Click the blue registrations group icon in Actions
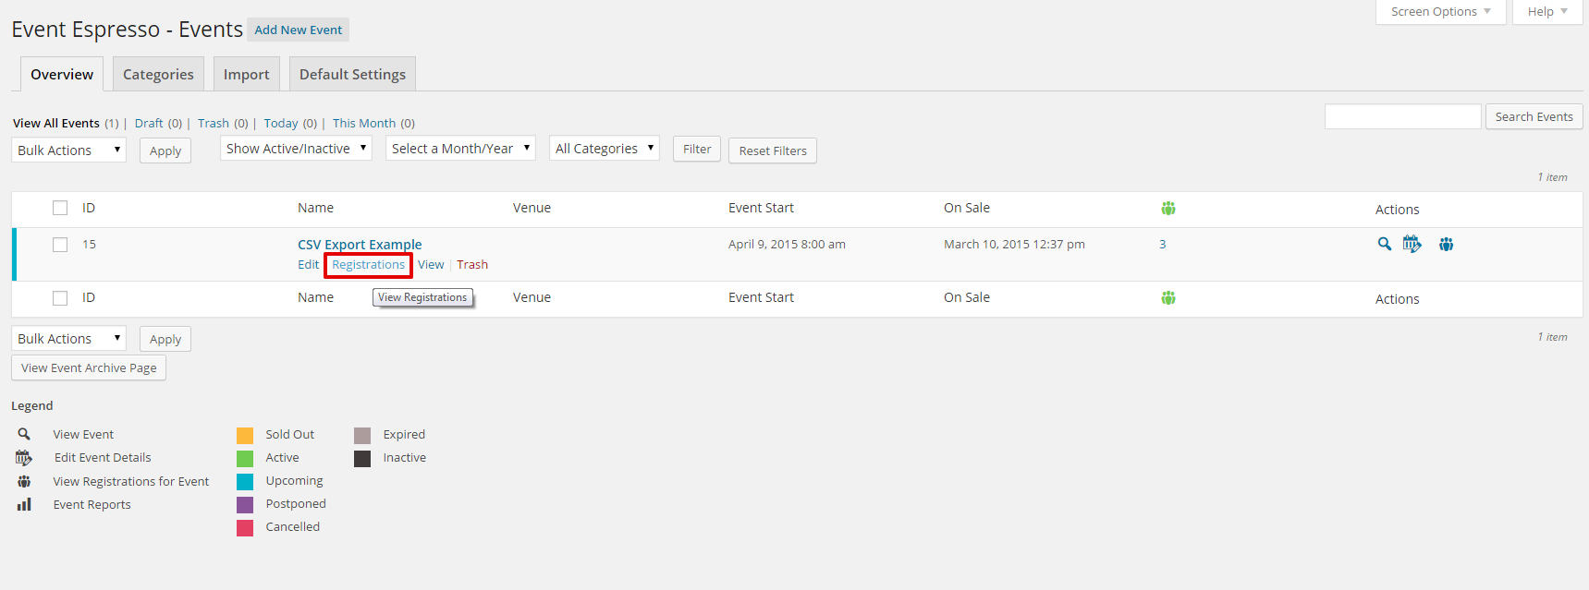 click(x=1446, y=244)
